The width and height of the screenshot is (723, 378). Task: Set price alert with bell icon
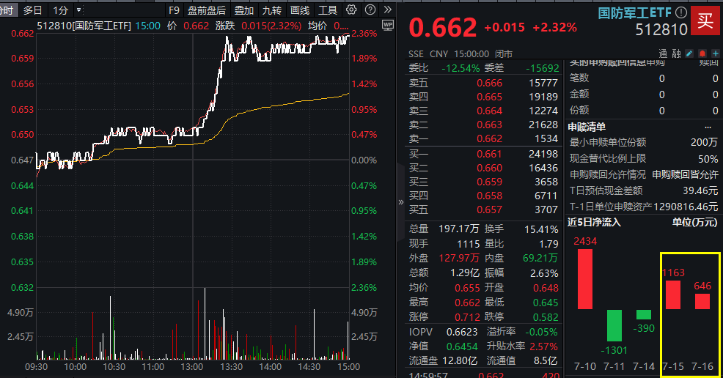tap(702, 53)
